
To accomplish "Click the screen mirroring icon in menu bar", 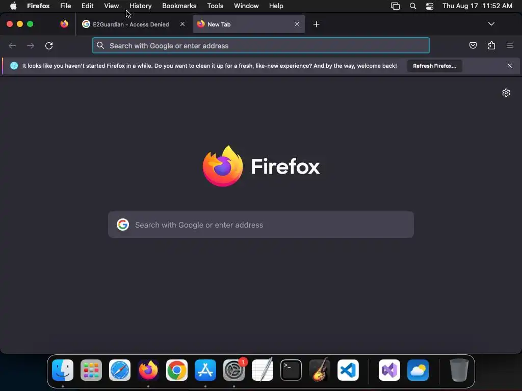I will pos(395,6).
